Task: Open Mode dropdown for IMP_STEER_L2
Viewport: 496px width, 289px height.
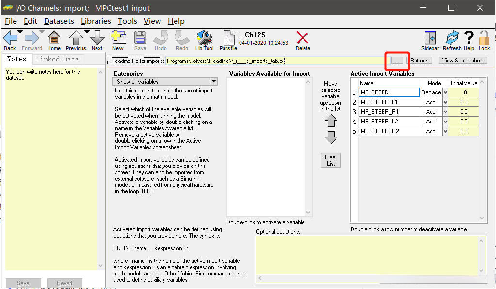Action: 445,122
